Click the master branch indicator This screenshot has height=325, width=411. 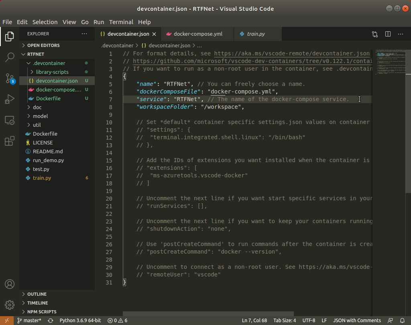pos(29,321)
